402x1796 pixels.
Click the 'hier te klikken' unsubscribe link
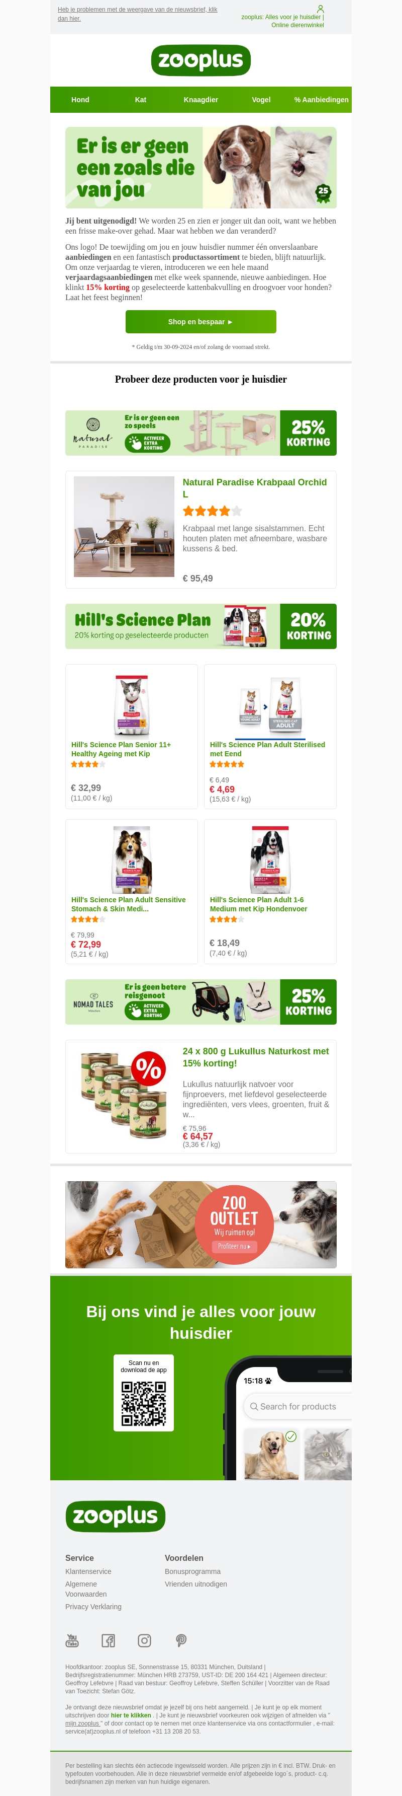(131, 1714)
